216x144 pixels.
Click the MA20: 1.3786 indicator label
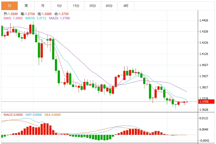pyautogui.click(x=60, y=18)
